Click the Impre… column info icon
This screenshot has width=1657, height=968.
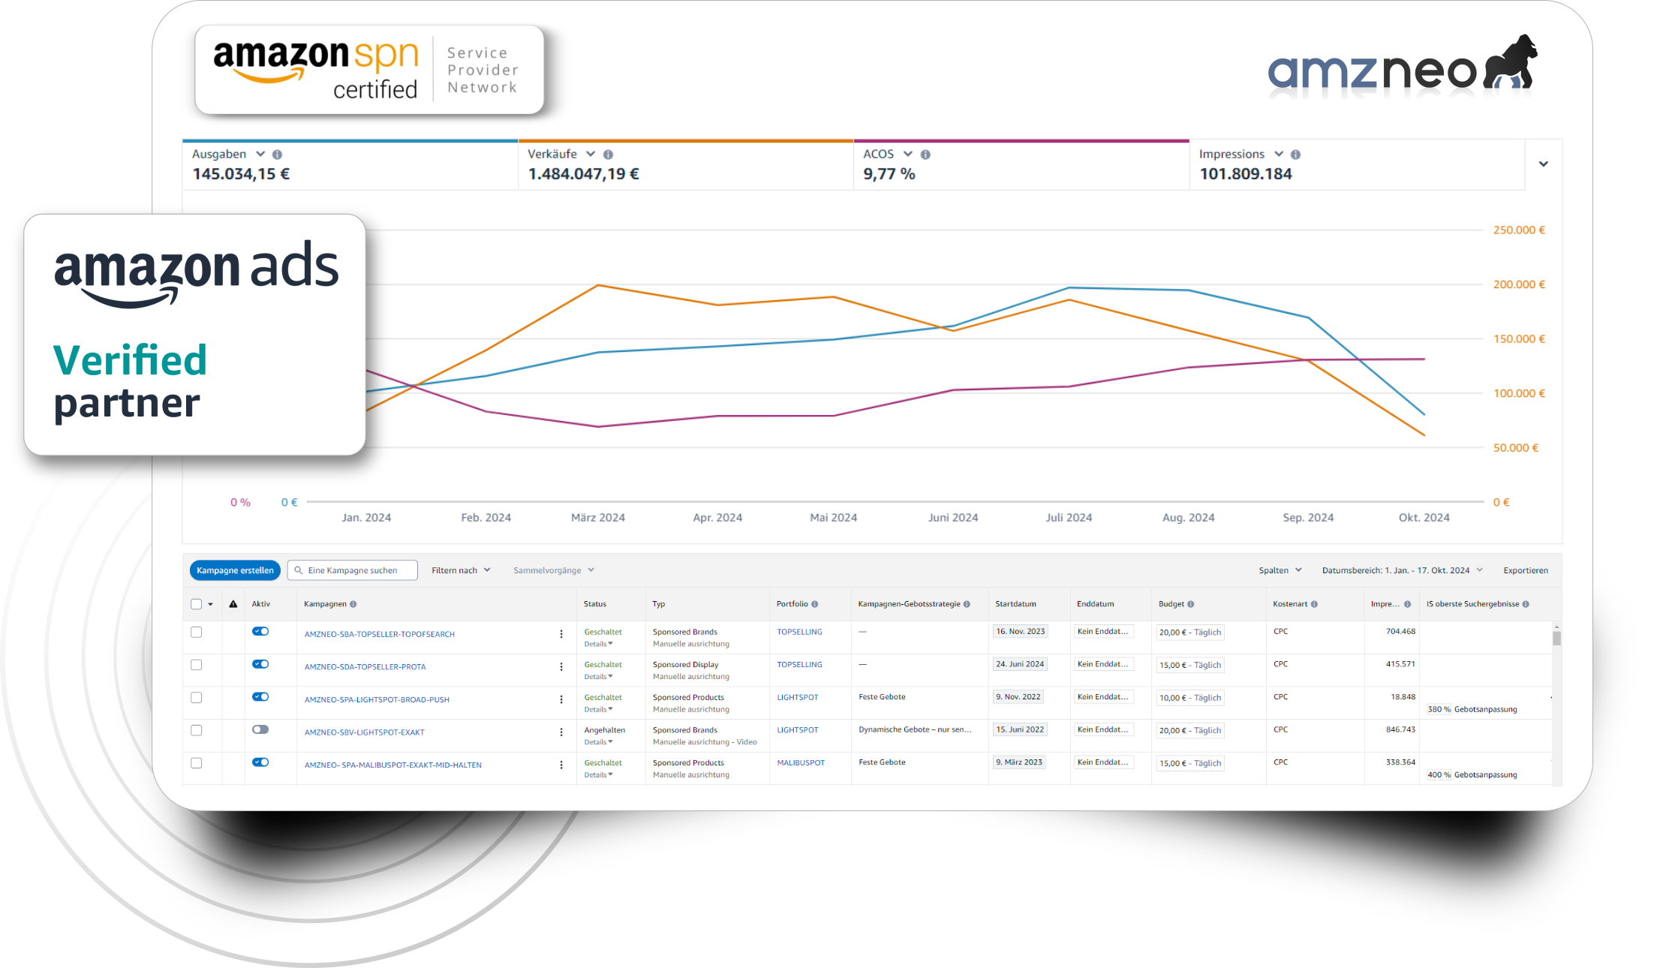(1408, 604)
